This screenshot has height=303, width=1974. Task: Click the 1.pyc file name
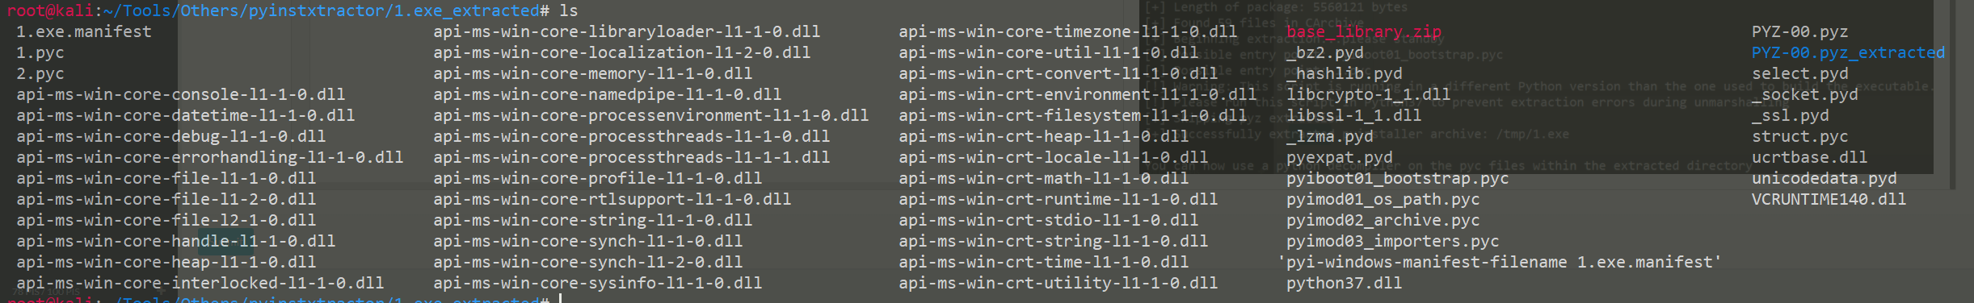click(x=40, y=52)
